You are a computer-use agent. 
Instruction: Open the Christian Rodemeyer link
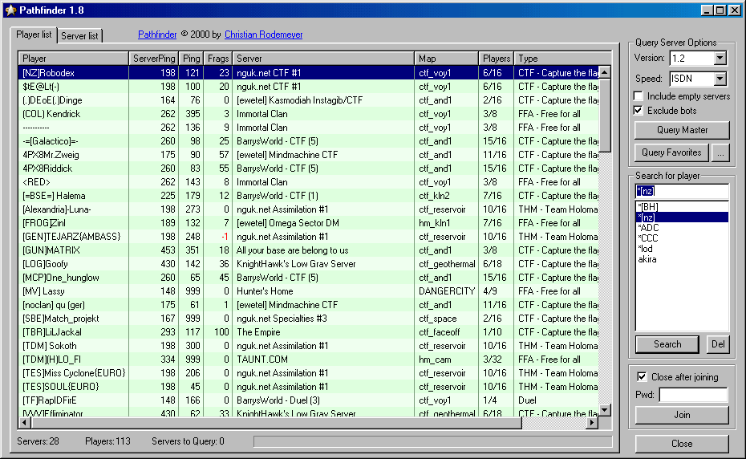coord(264,35)
